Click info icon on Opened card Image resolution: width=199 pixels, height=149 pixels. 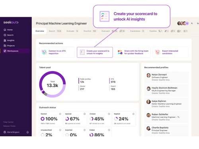(x=84, y=114)
